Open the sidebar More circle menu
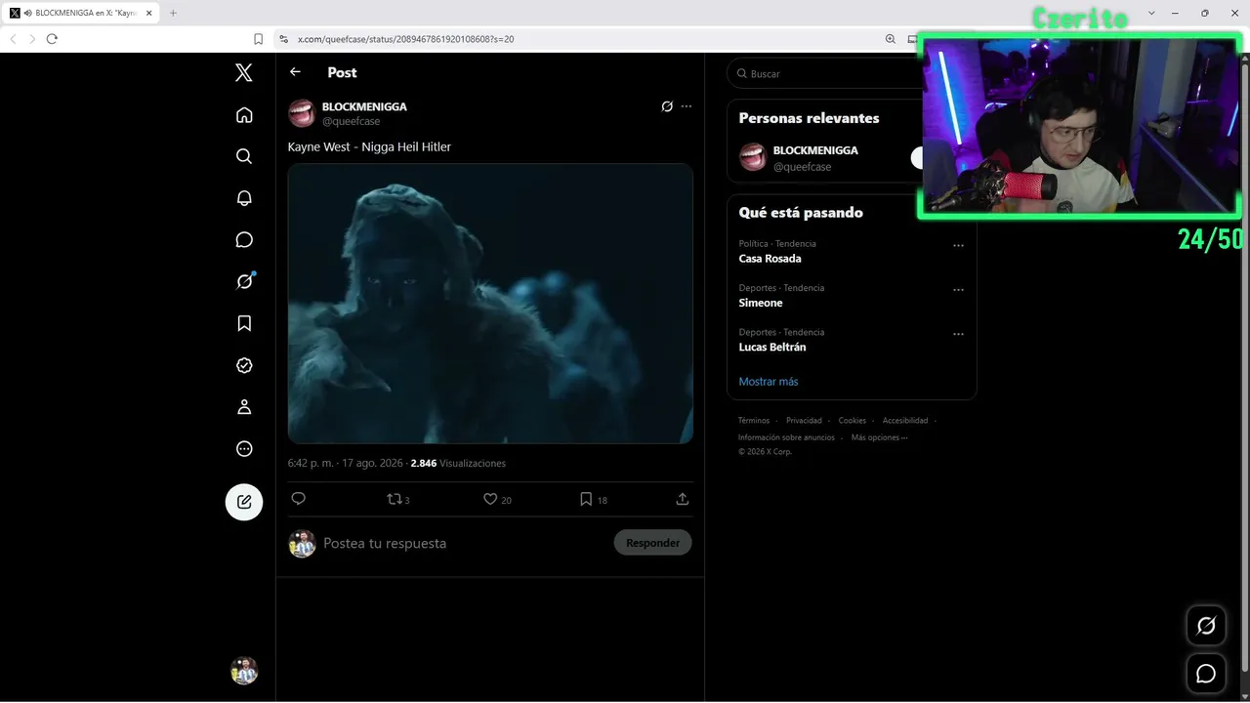 [x=244, y=449]
